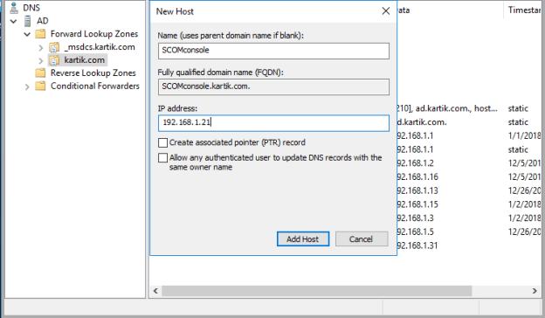The image size is (545, 318).
Task: Expand Conditional Forwarders node
Action: pyautogui.click(x=27, y=86)
